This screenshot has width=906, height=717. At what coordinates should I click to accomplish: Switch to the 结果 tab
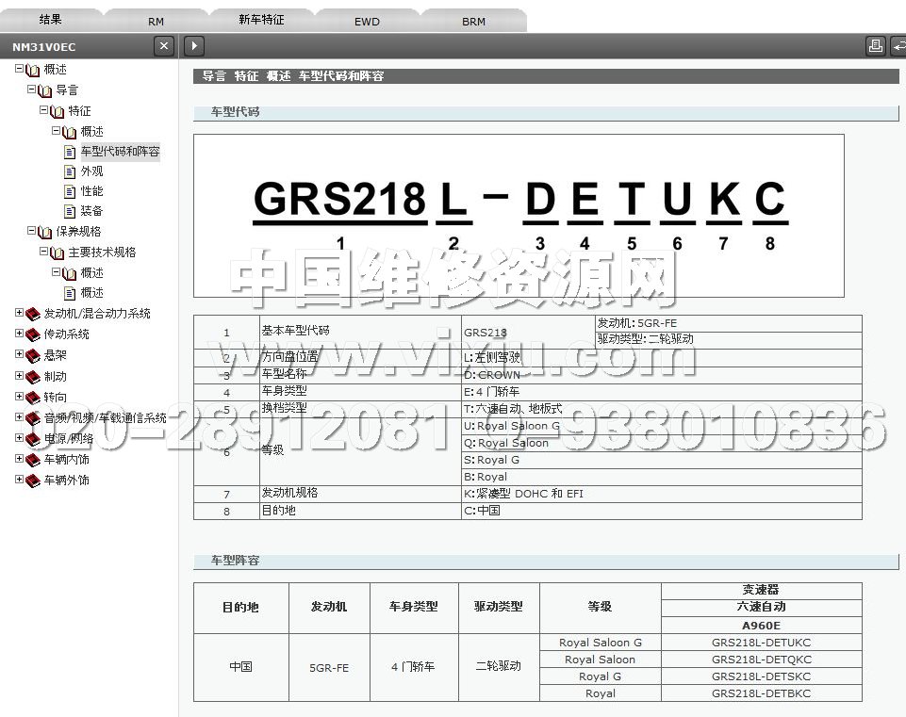tap(51, 20)
